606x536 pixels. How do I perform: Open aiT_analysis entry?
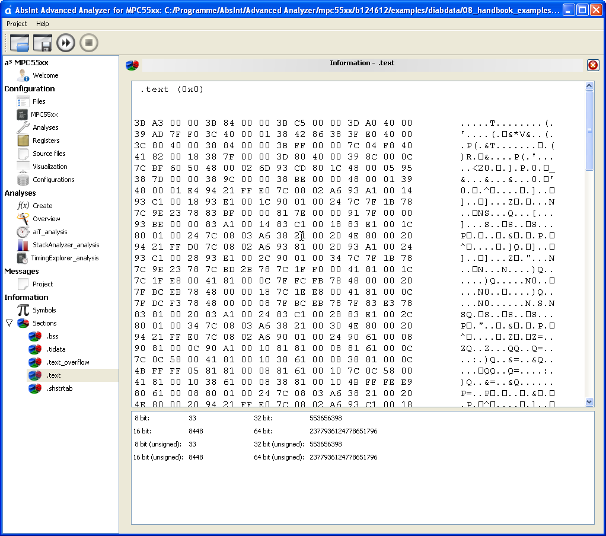(x=50, y=232)
